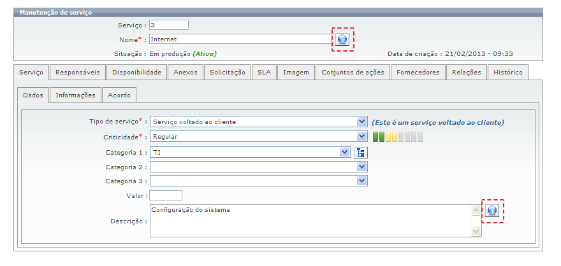Expand the Criticidade dropdown

click(259, 136)
